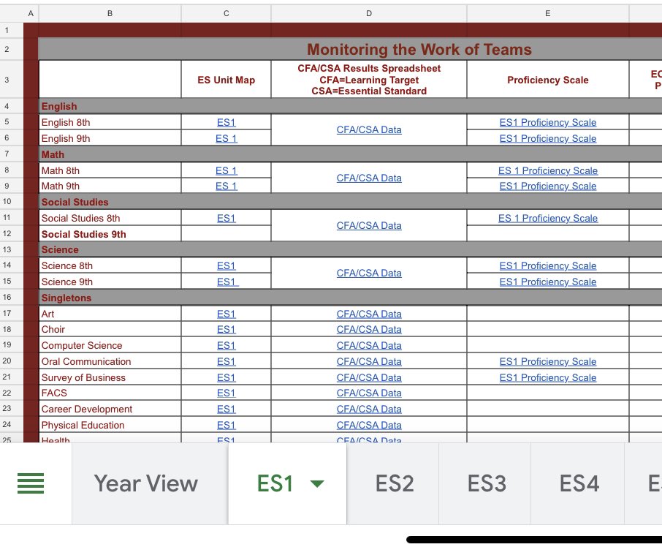Open Social Studies 8th Proficiency Scale link

(548, 219)
